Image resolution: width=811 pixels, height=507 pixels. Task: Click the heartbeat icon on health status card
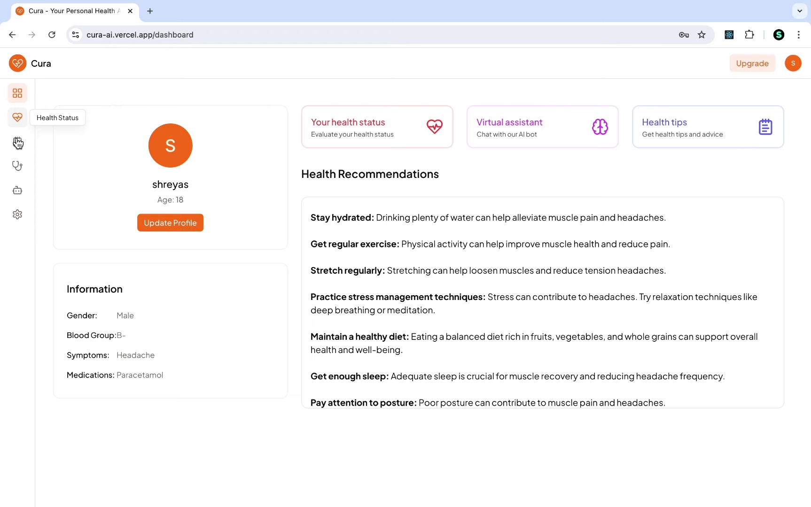[435, 127]
